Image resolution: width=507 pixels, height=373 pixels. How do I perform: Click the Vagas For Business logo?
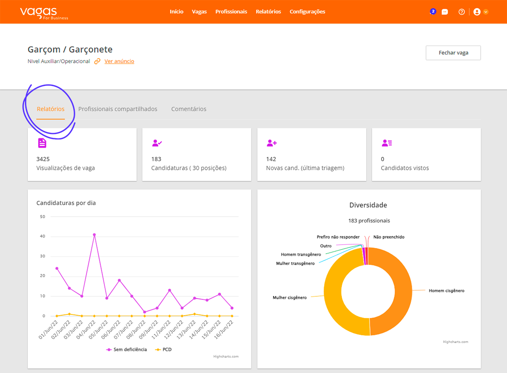pyautogui.click(x=44, y=13)
